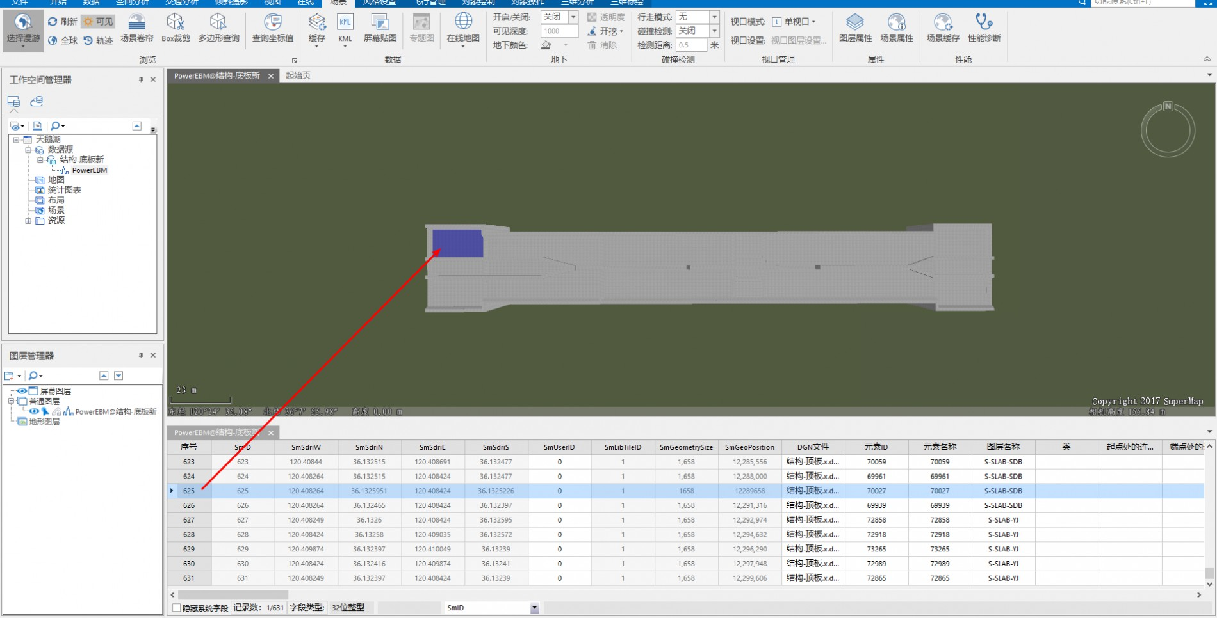Open the 图层属性 layer properties panel

(855, 29)
